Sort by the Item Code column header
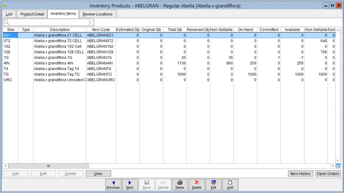Screen dimensions: 344x193 [x=101, y=30]
